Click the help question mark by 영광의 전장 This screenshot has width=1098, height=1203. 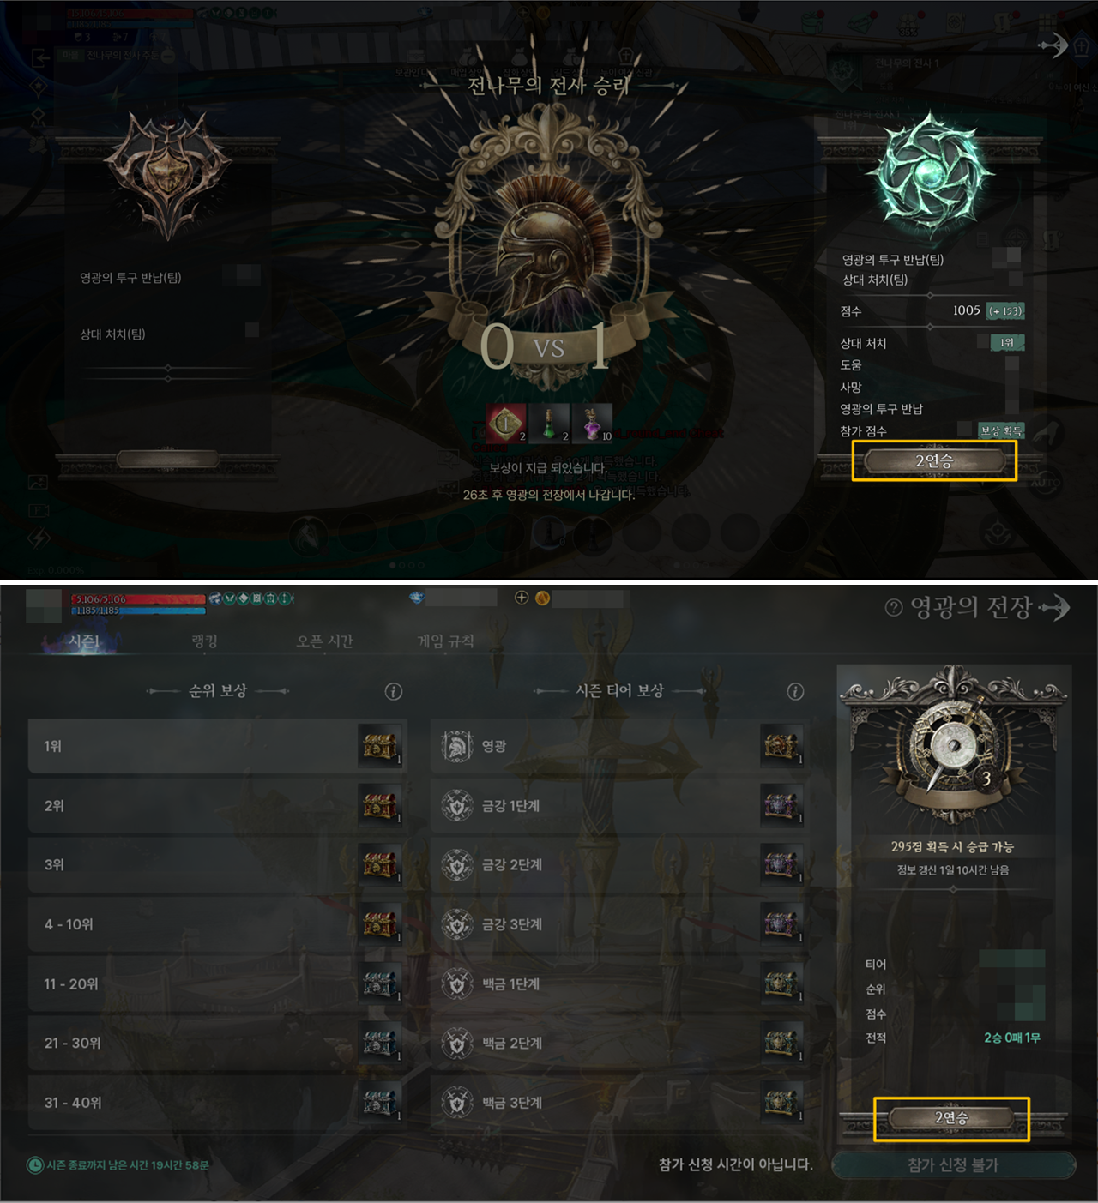(x=894, y=607)
